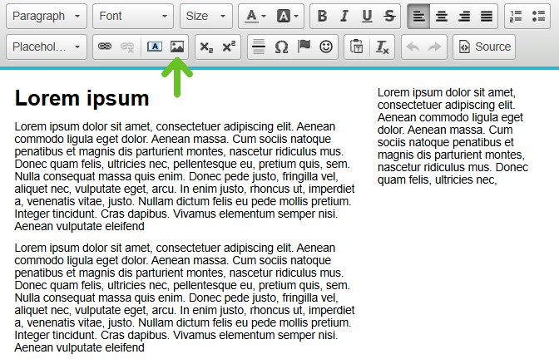The width and height of the screenshot is (559, 359).
Task: Align text left
Action: [x=418, y=17]
